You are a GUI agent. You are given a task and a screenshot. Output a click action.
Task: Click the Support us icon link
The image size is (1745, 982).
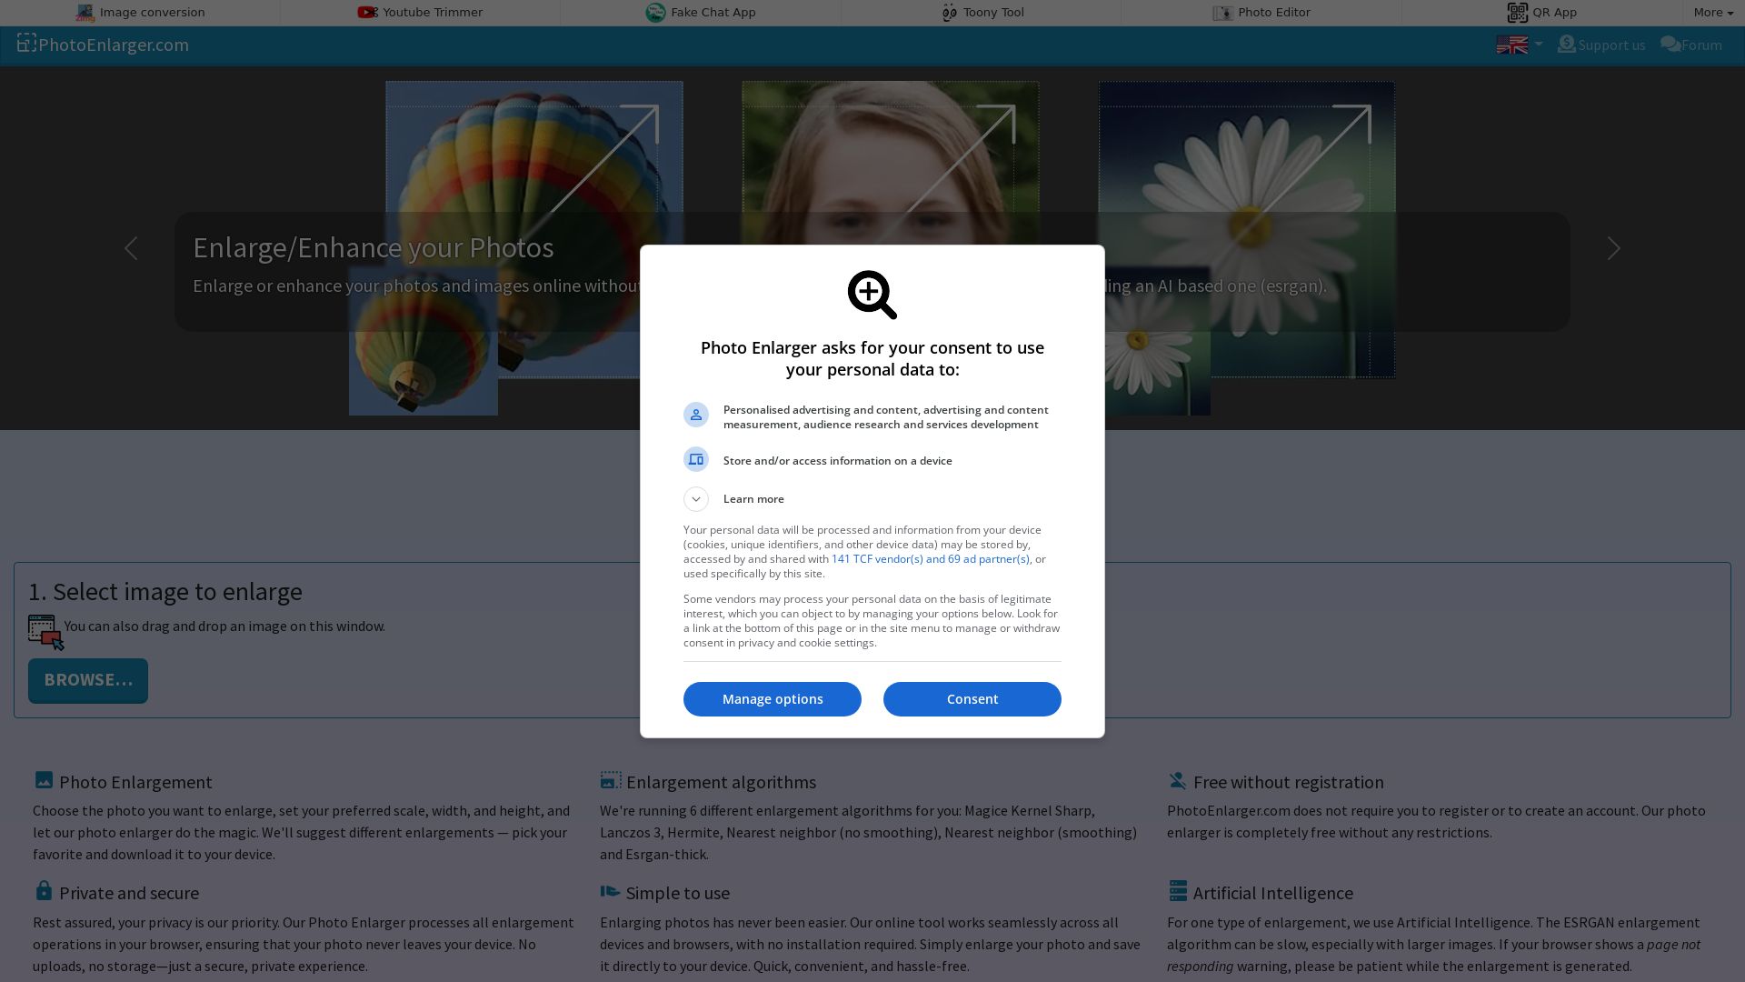(1566, 45)
